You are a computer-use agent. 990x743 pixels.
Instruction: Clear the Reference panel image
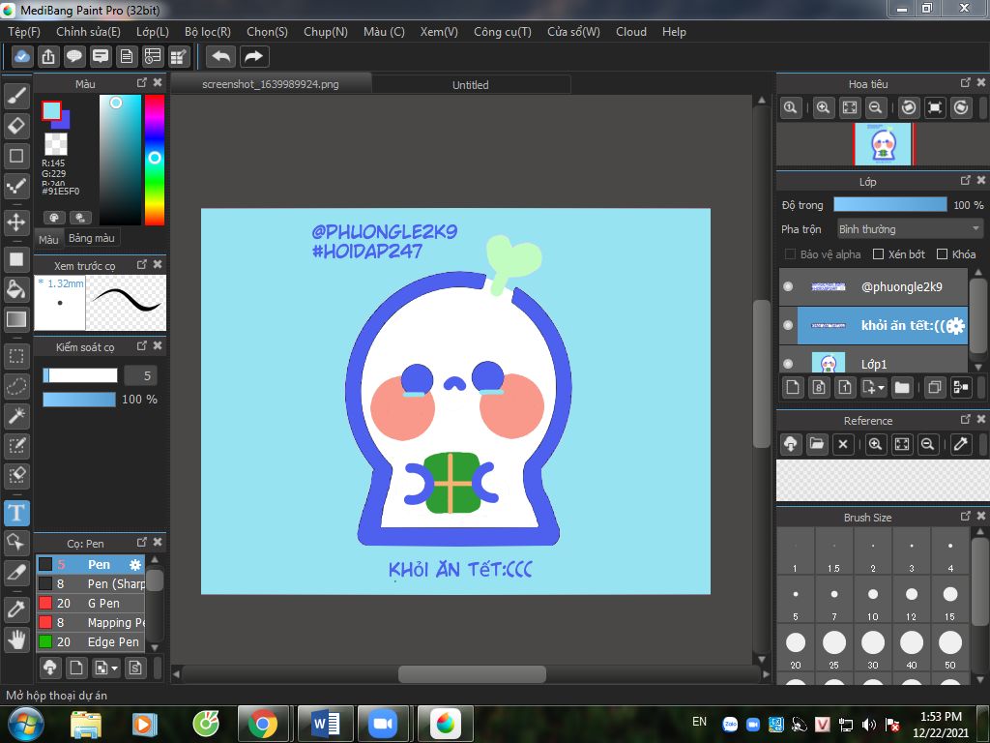coord(843,443)
